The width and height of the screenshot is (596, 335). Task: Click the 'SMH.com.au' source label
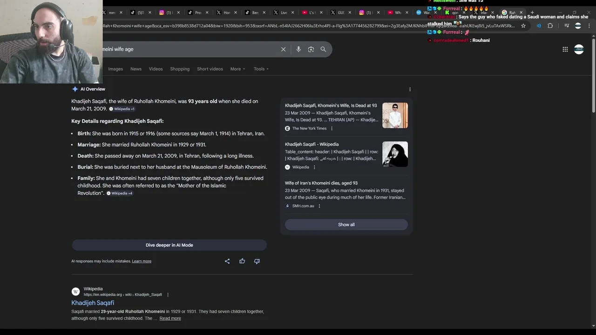click(303, 206)
